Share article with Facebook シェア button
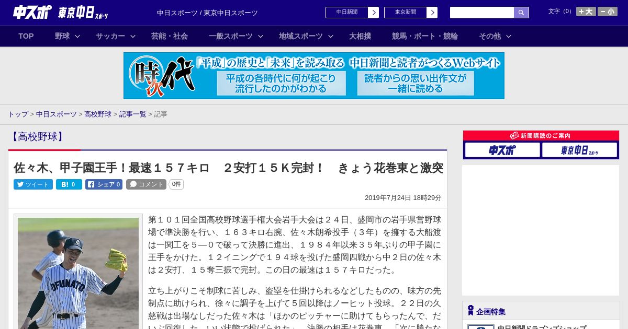Image resolution: width=628 pixels, height=329 pixels. 104,184
